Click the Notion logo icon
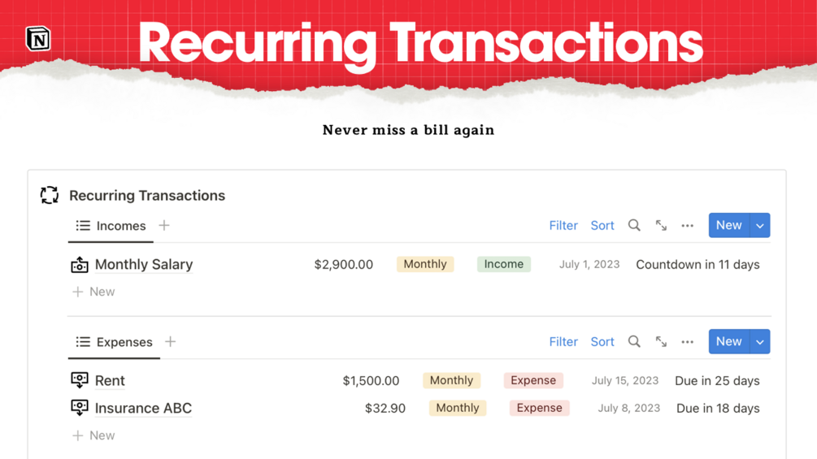817x459 pixels. pos(38,39)
